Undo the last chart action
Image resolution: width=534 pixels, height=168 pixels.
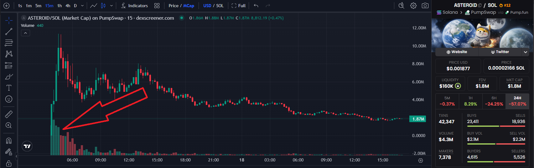(256, 6)
